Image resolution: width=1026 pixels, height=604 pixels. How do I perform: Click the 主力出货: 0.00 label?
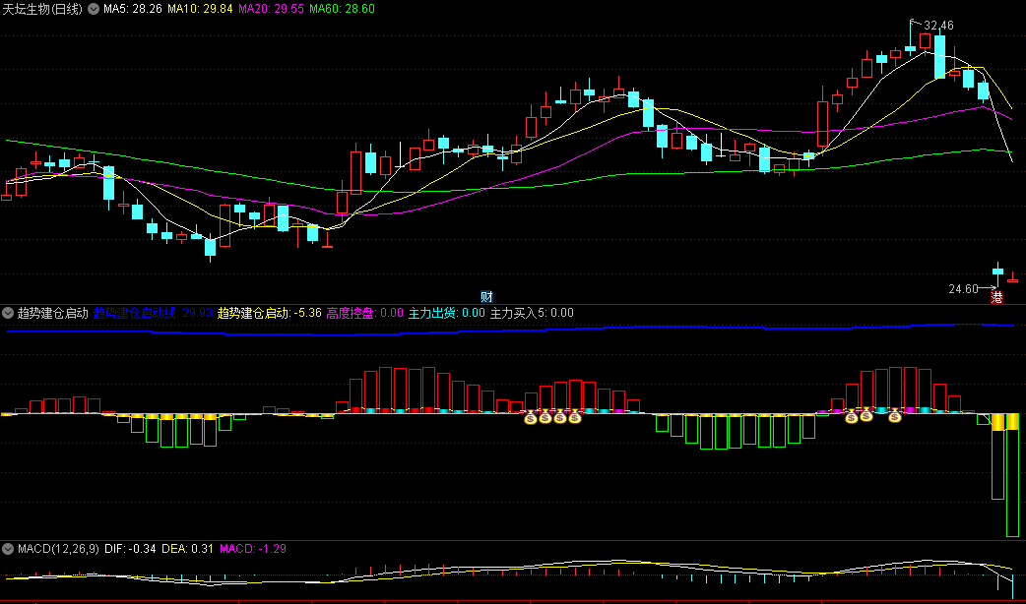[x=447, y=313]
